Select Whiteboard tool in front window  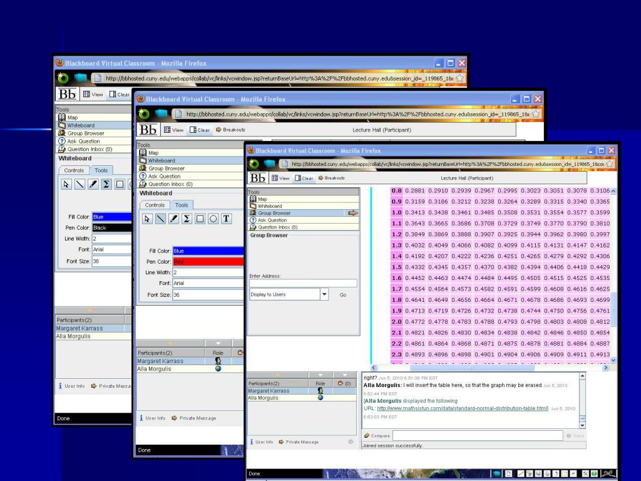[x=304, y=206]
